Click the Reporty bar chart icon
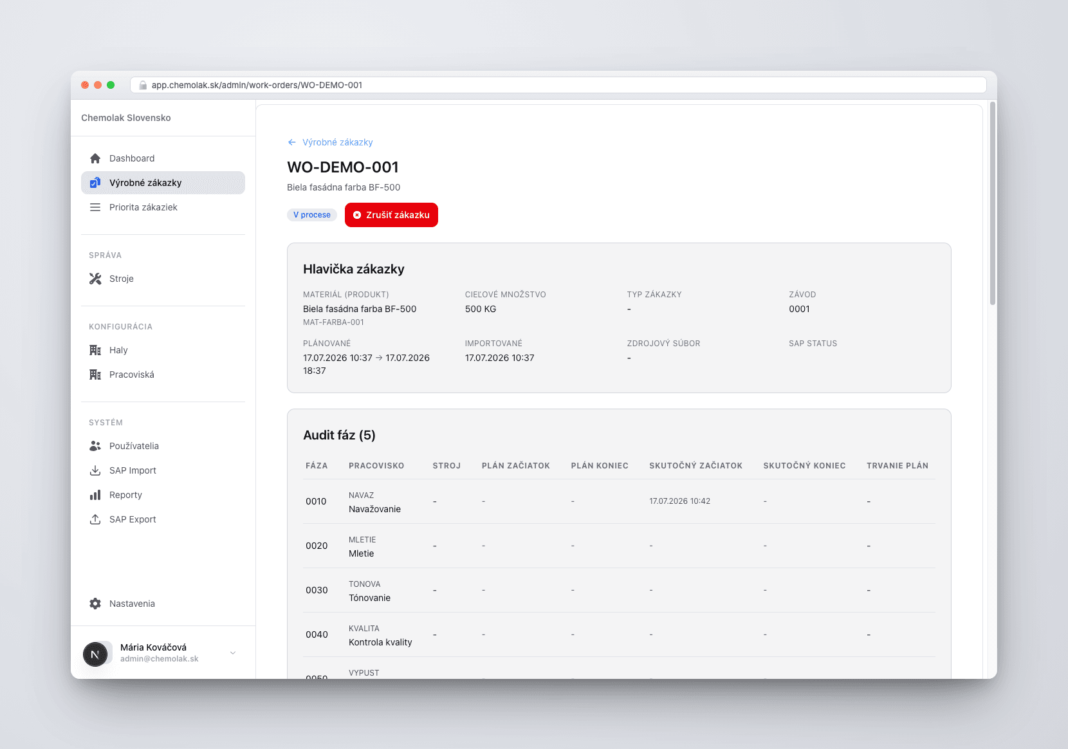The width and height of the screenshot is (1068, 749). coord(95,495)
